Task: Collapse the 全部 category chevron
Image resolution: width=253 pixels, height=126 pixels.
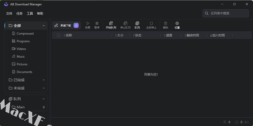Action: 43,26
